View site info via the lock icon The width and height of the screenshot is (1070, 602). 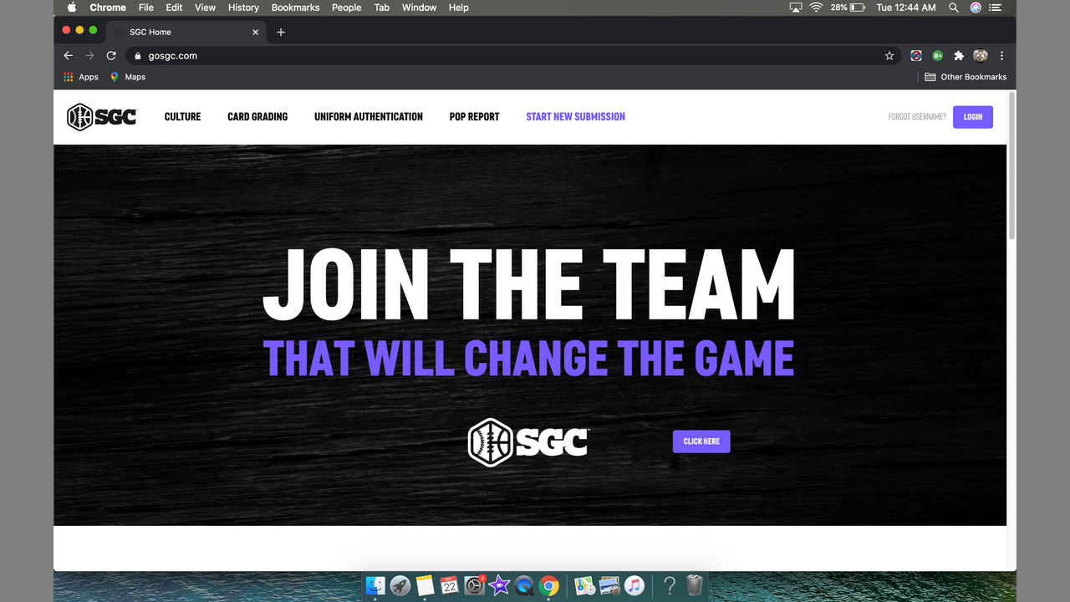138,56
